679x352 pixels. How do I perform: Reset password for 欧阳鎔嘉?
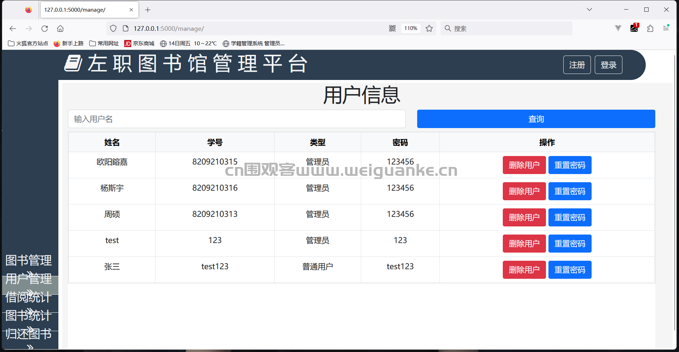[570, 165]
